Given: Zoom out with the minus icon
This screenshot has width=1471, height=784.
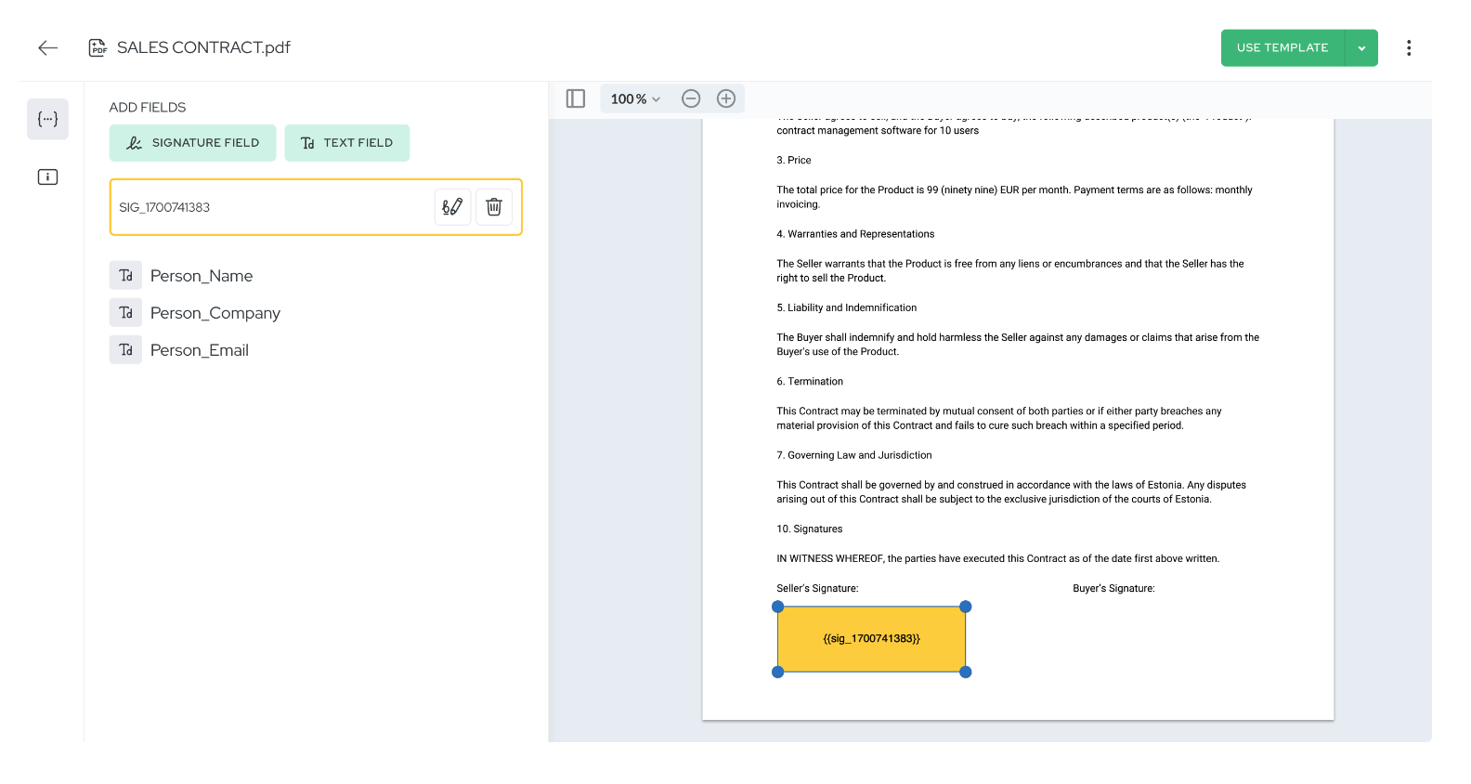Looking at the screenshot, I should pos(691,98).
